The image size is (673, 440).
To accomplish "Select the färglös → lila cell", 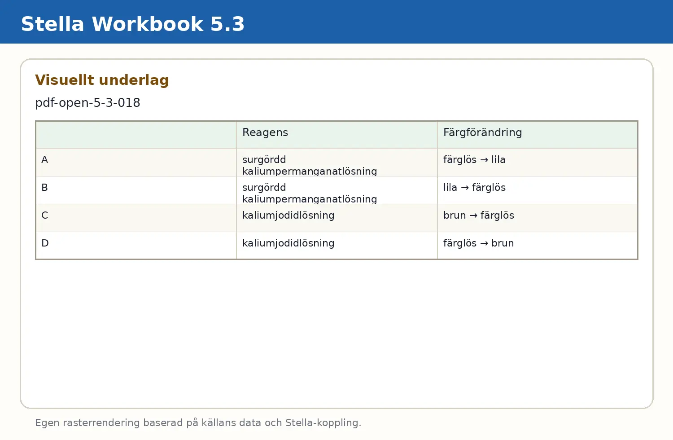I will point(538,163).
